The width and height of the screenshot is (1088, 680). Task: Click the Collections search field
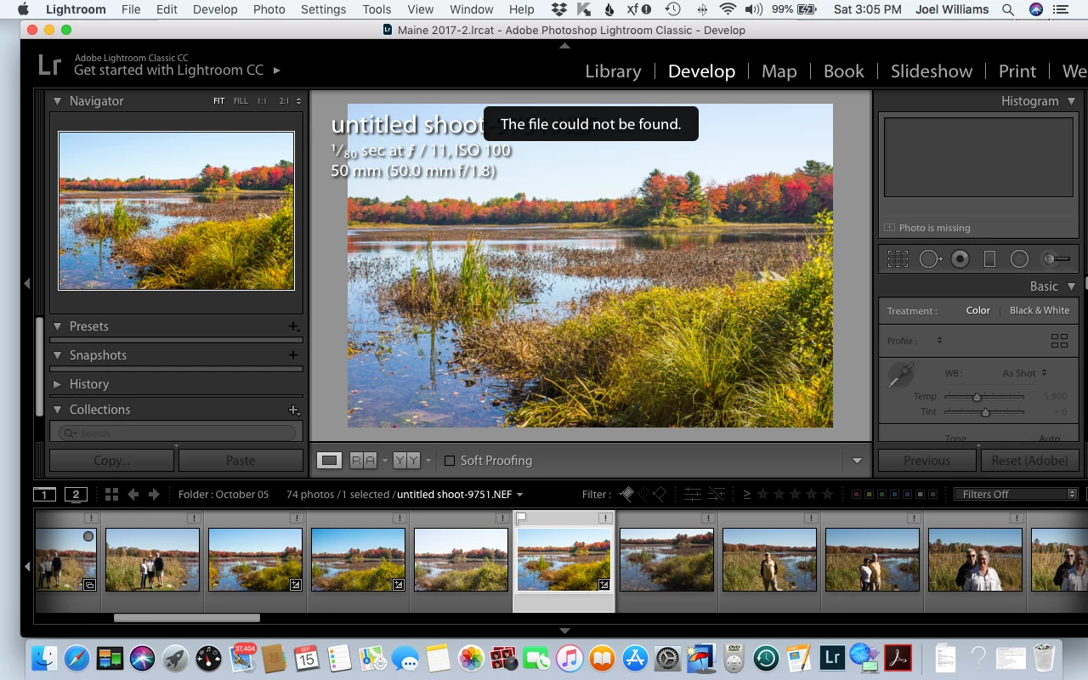177,433
